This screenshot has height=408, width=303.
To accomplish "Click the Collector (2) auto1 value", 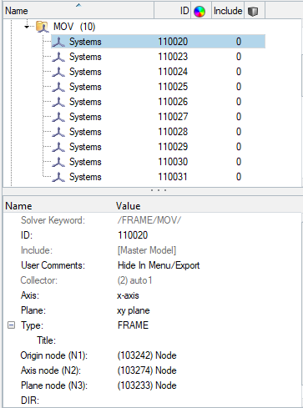I will 134,280.
